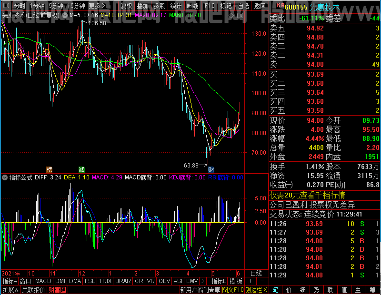This screenshot has height=295, width=381.
Task: Switch indicator to OBV
Action: pyautogui.click(x=164, y=281)
